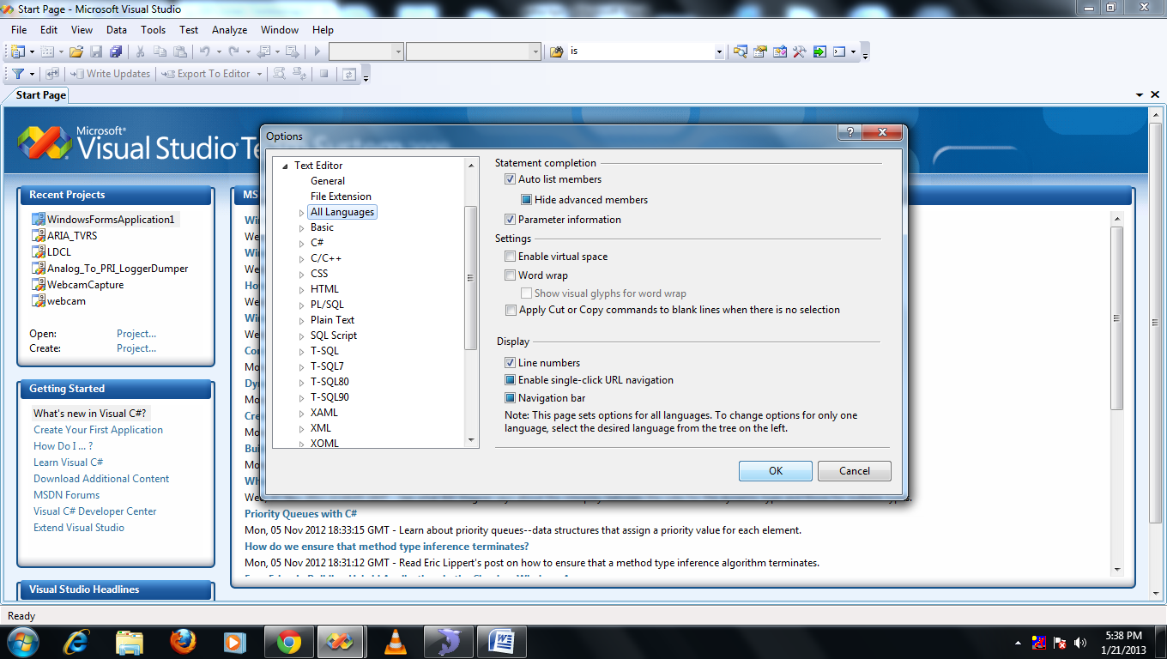Toggle Hide advanced members checkbox
The image size is (1167, 659).
527,200
